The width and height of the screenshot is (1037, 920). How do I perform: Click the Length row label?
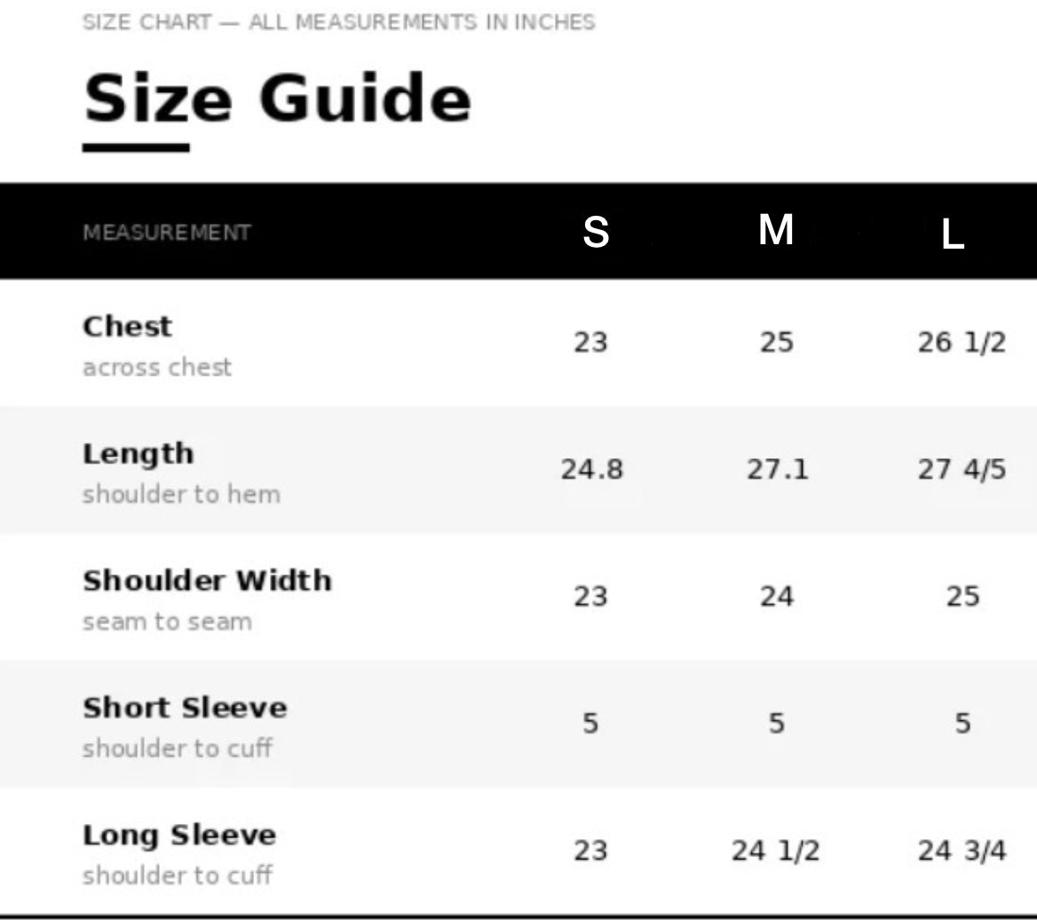tap(139, 455)
